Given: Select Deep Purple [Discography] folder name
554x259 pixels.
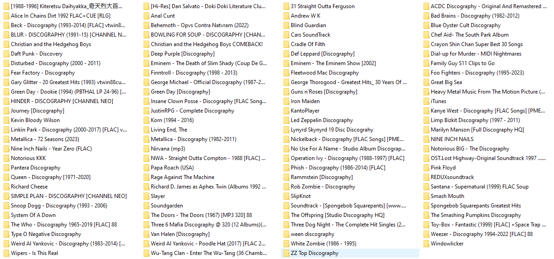Looking at the screenshot, I should coord(183,54).
